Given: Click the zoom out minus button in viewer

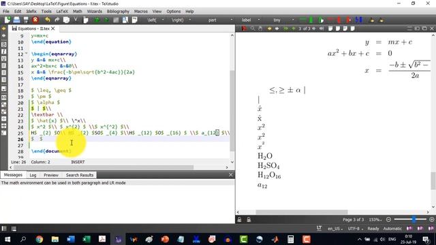Looking at the screenshot, I should point(388,219).
